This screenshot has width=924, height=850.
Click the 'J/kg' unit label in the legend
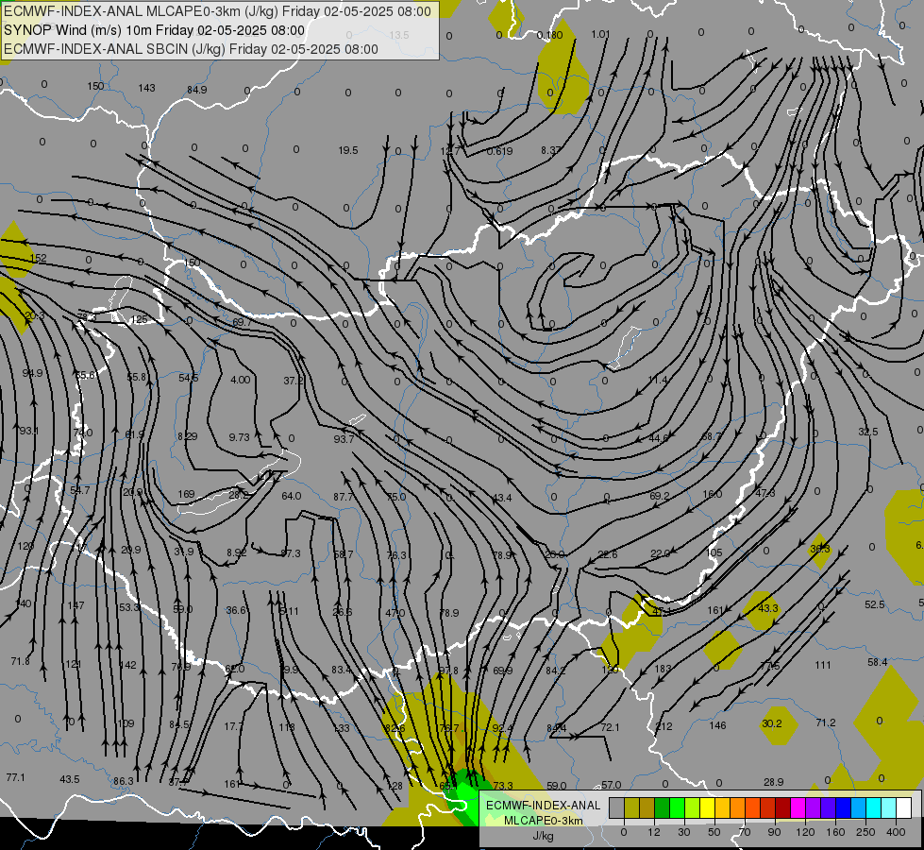coord(543,836)
